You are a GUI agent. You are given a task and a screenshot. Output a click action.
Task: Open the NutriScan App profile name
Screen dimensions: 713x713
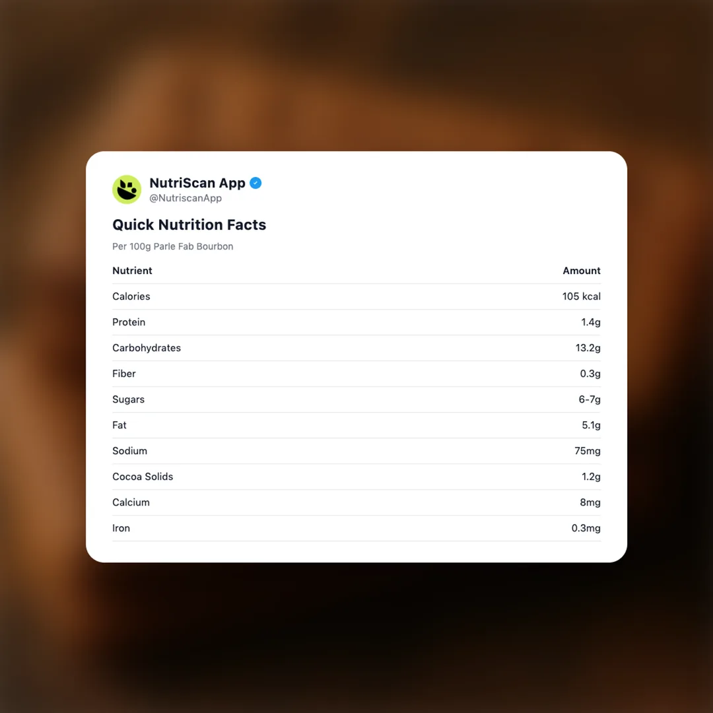tap(197, 183)
